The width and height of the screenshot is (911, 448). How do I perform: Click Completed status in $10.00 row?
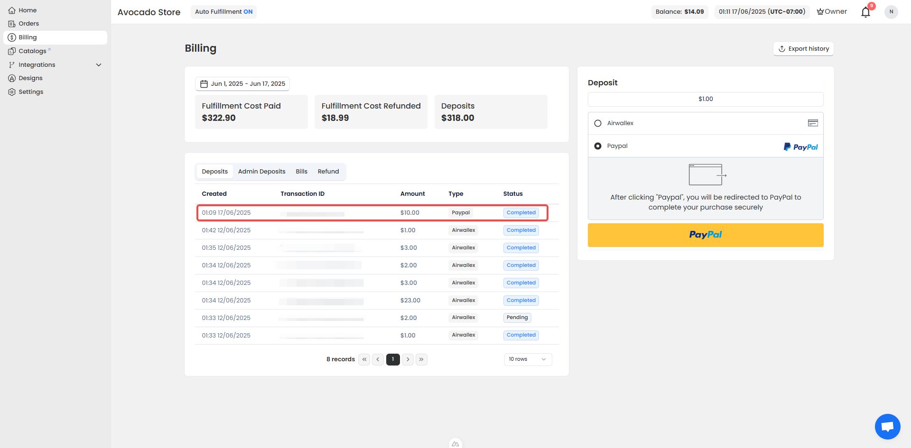pos(521,213)
